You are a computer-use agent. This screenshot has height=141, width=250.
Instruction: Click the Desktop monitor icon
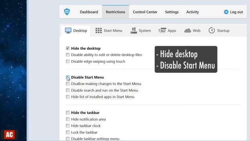(x=68, y=31)
